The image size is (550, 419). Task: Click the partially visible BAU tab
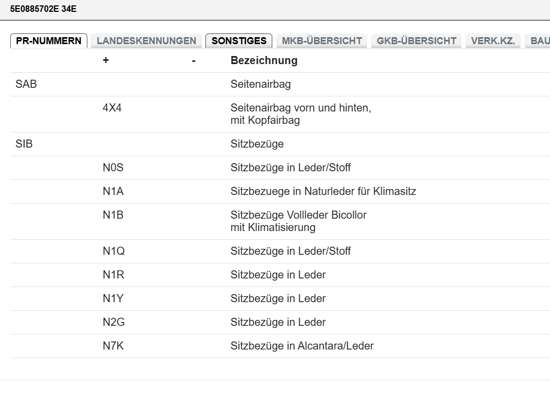(x=538, y=41)
